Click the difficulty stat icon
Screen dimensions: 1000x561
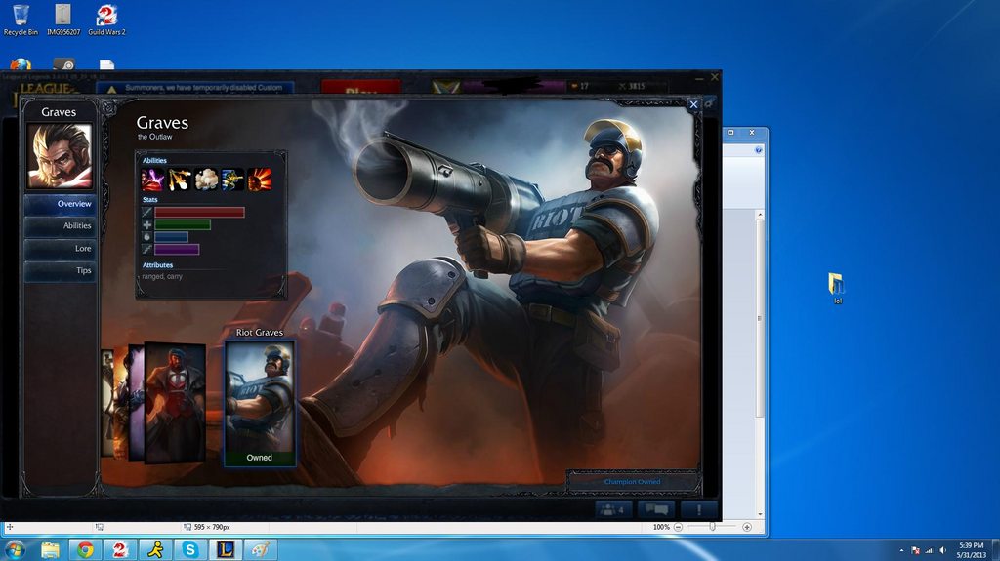point(146,249)
